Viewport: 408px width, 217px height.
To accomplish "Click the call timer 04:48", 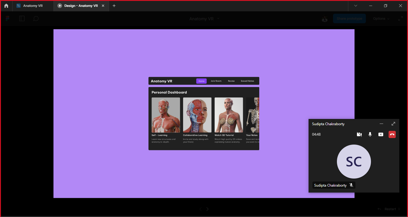I will tap(316, 134).
